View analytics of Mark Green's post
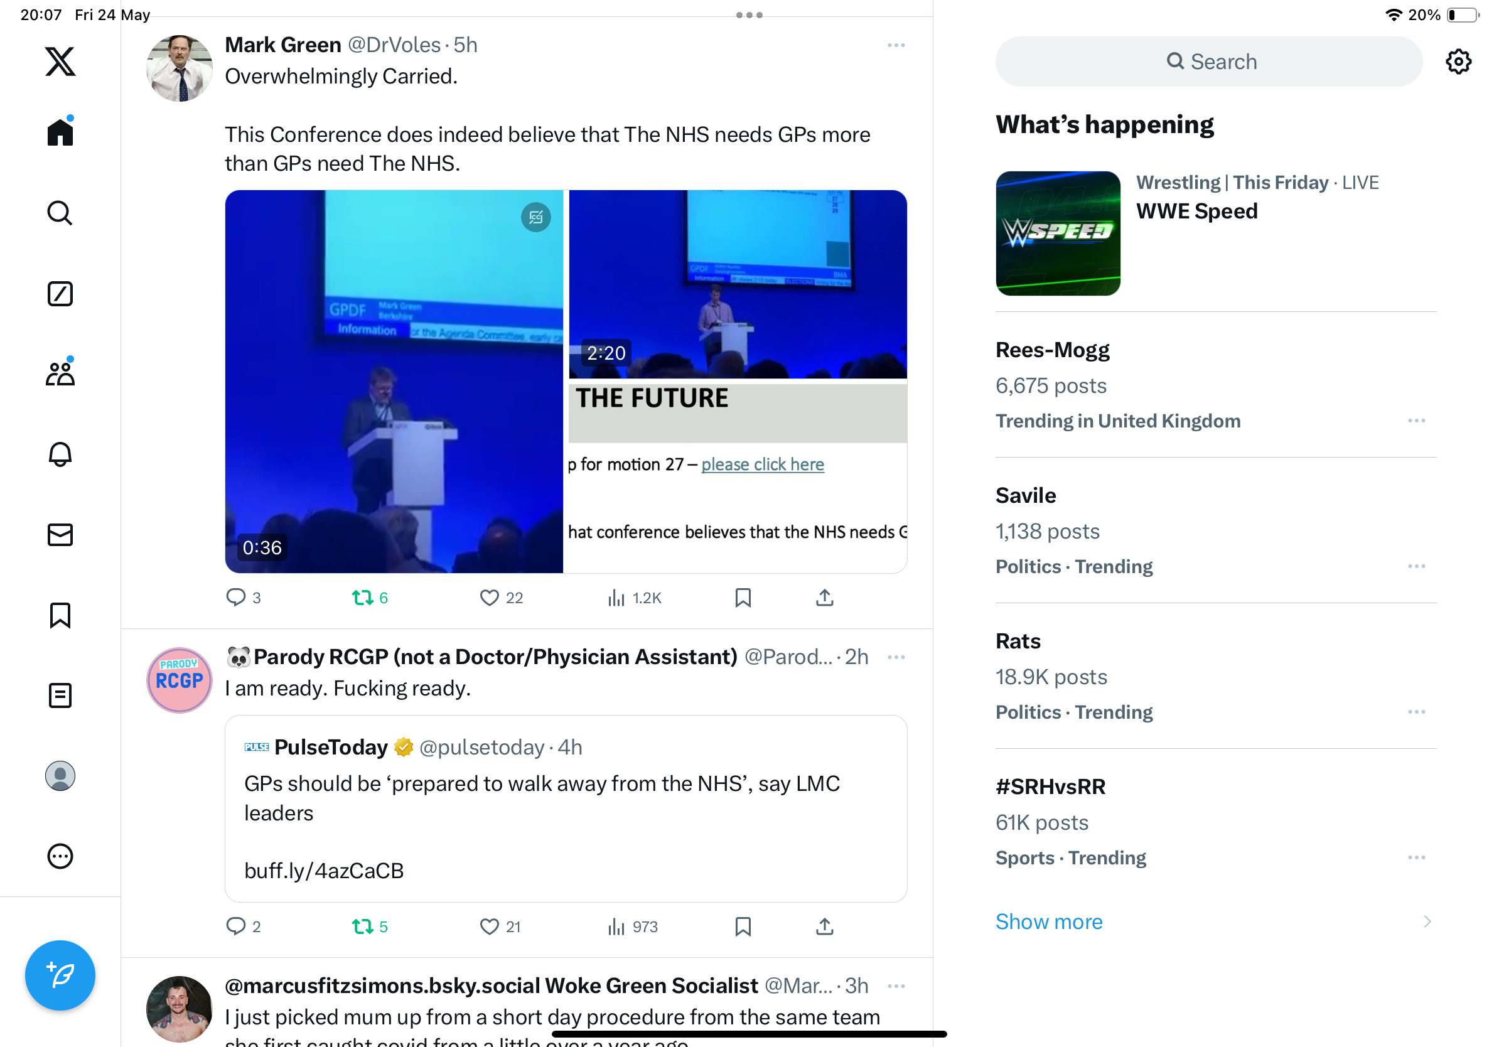The image size is (1499, 1047). tap(634, 598)
